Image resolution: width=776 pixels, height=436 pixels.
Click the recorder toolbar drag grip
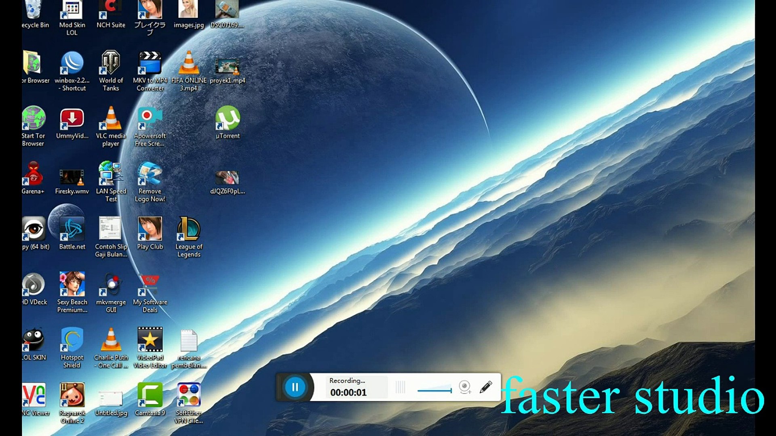point(400,387)
